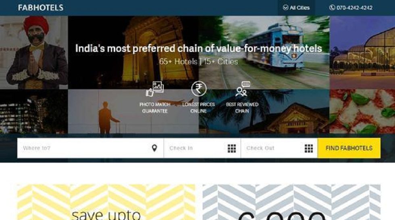Click the Photo Match Guarantee icon
Image resolution: width=395 pixels, height=220 pixels.
[x=155, y=89]
